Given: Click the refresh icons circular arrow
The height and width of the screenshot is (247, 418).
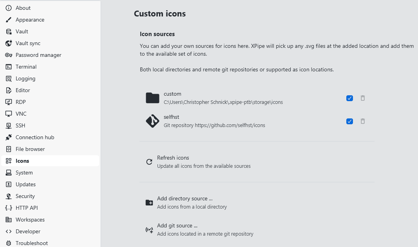Looking at the screenshot, I should (149, 162).
